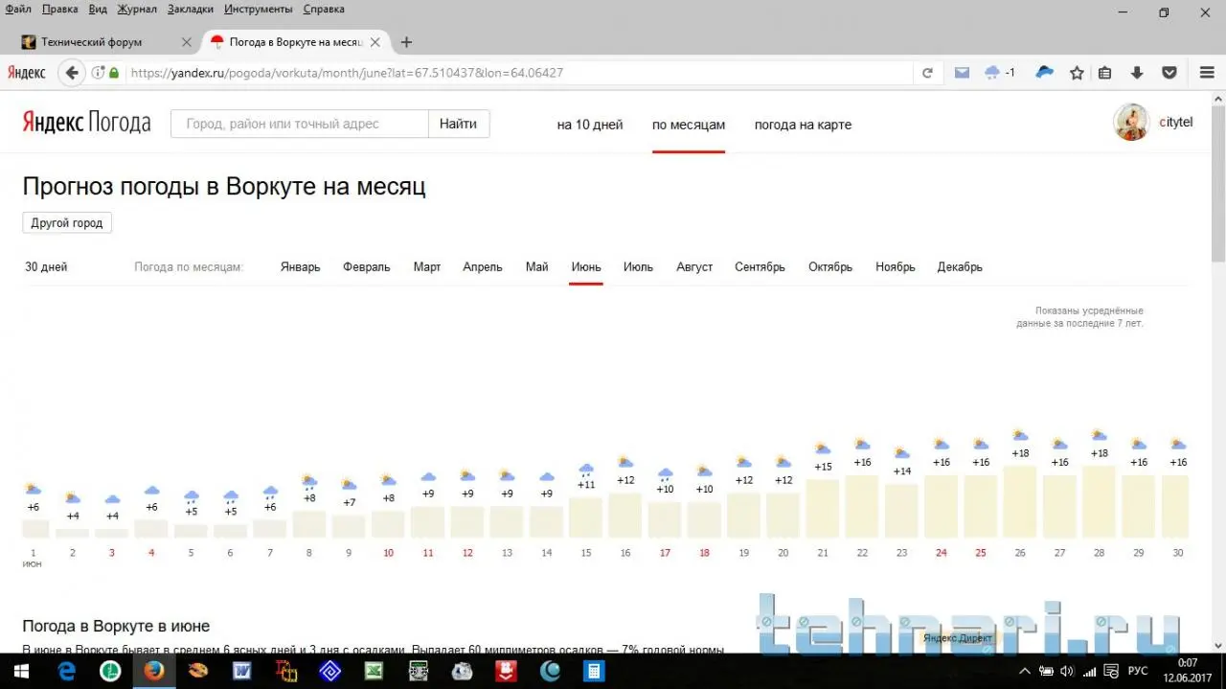Image resolution: width=1226 pixels, height=689 pixels.
Task: Show bookmarks list icon
Action: click(1104, 73)
